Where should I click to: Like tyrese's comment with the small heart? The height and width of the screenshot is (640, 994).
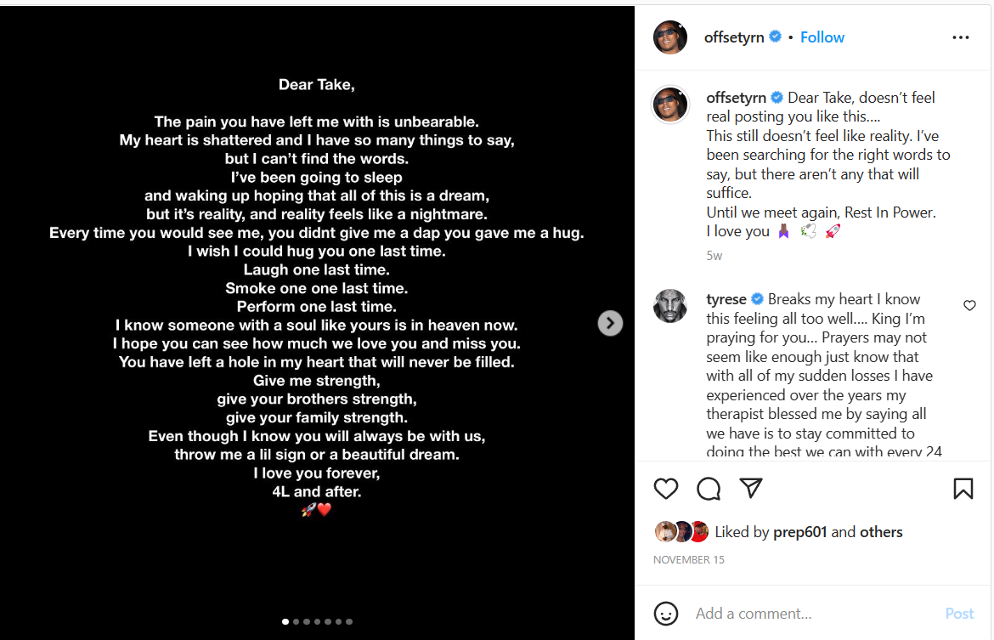(969, 305)
